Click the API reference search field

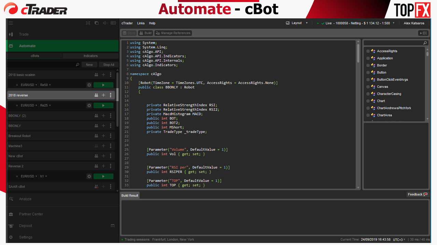pos(396,43)
